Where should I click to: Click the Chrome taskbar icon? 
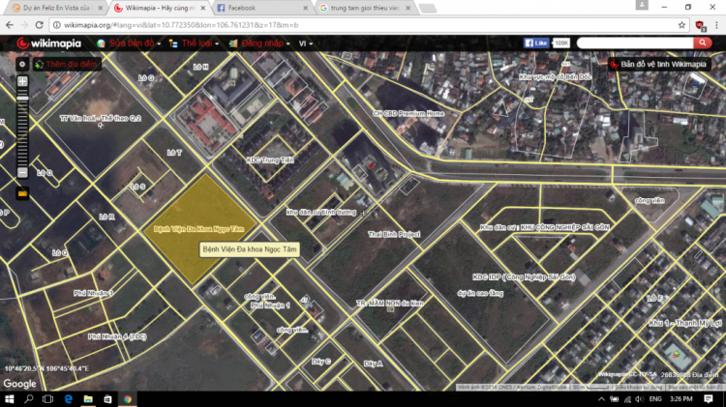(128, 398)
